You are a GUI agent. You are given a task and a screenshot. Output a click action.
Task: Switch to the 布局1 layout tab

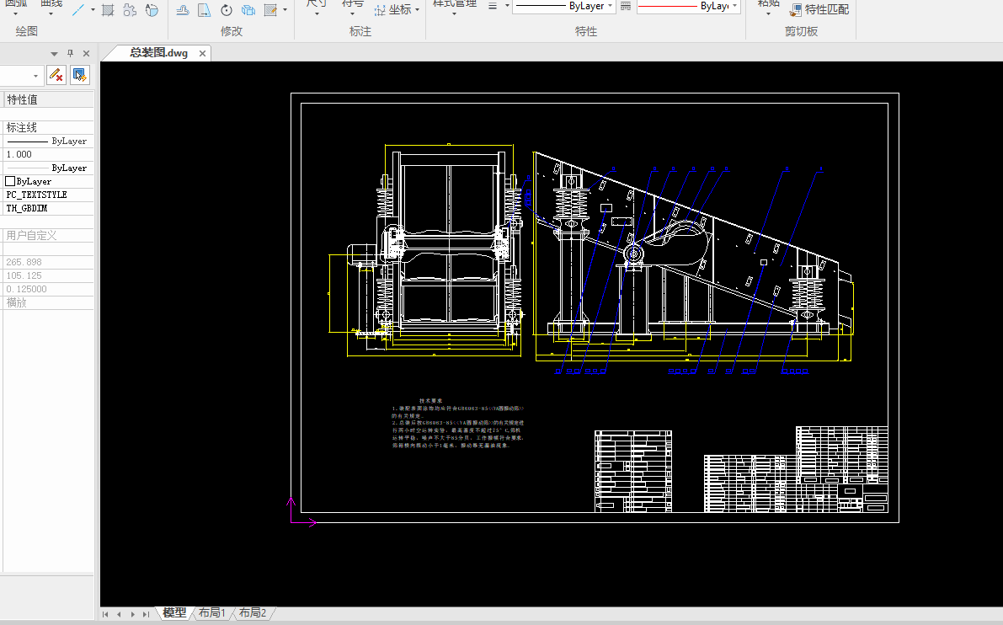coord(212,613)
